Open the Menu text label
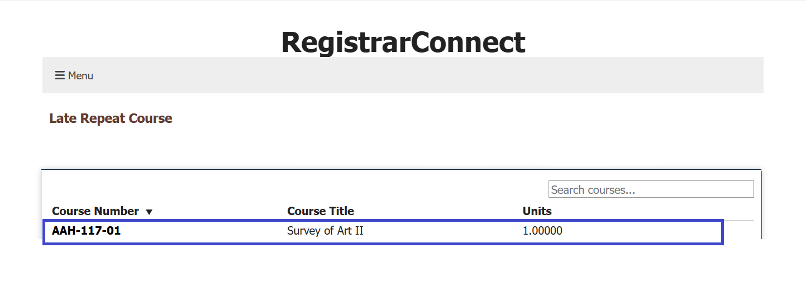This screenshot has width=806, height=281. (x=80, y=75)
